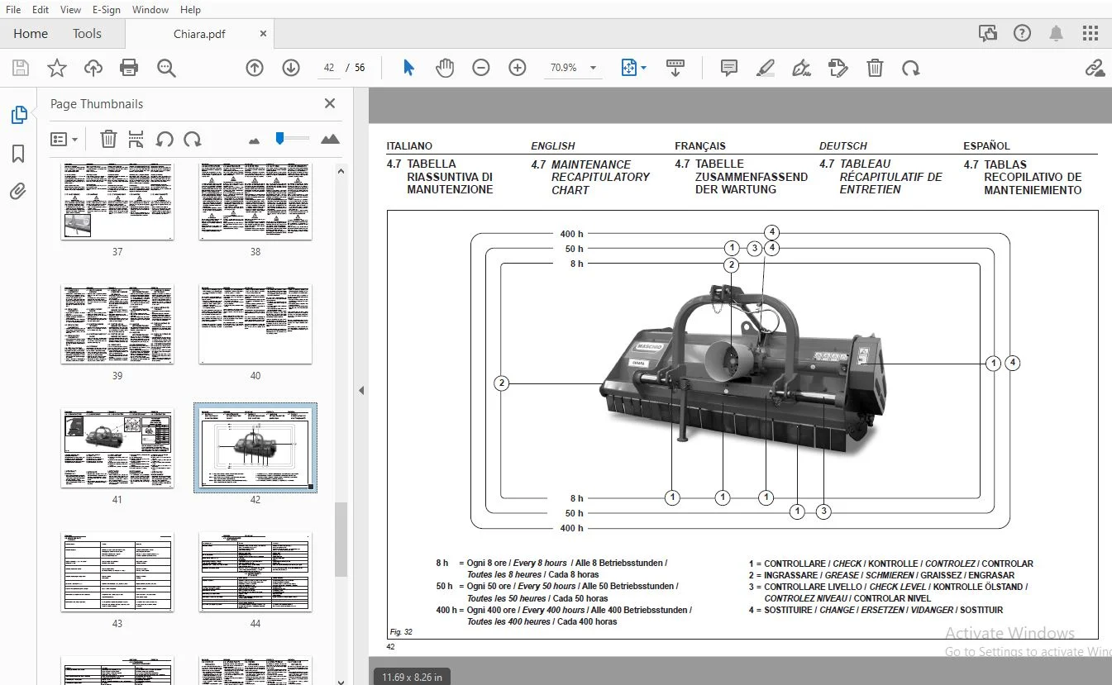This screenshot has width=1112, height=685.
Task: Select page 38 thumbnail
Action: pos(255,202)
